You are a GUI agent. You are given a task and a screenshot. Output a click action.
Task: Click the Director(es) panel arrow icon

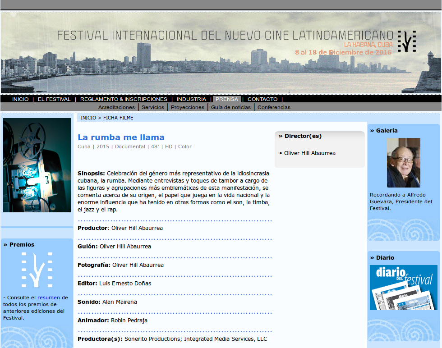coord(281,135)
